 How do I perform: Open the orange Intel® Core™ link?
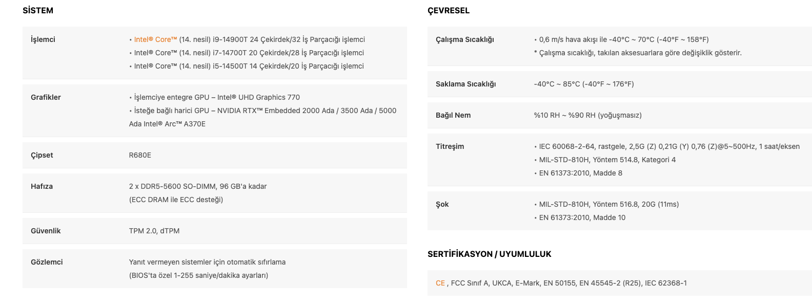click(x=155, y=39)
